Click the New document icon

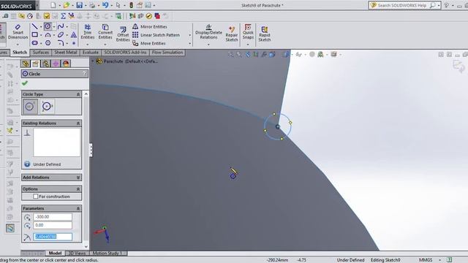(53, 5)
